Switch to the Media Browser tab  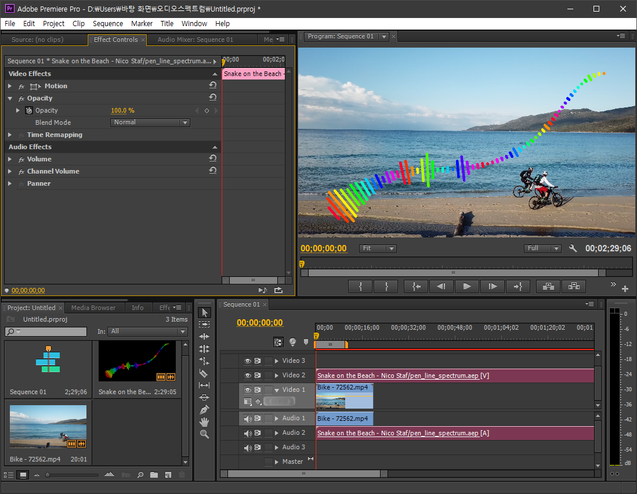[x=93, y=308]
